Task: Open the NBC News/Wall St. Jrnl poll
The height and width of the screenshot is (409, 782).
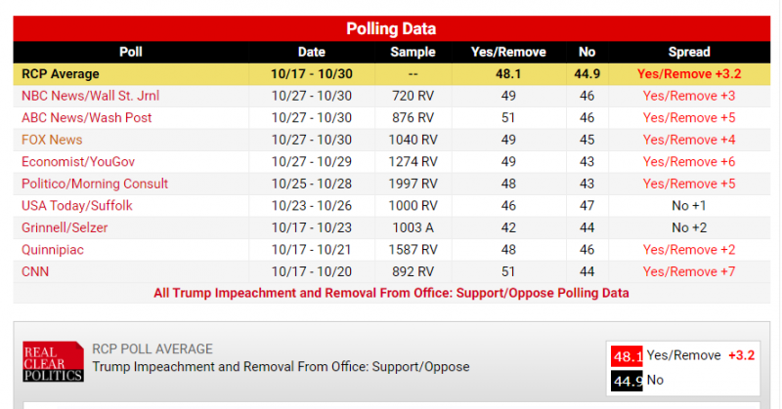Action: point(90,96)
